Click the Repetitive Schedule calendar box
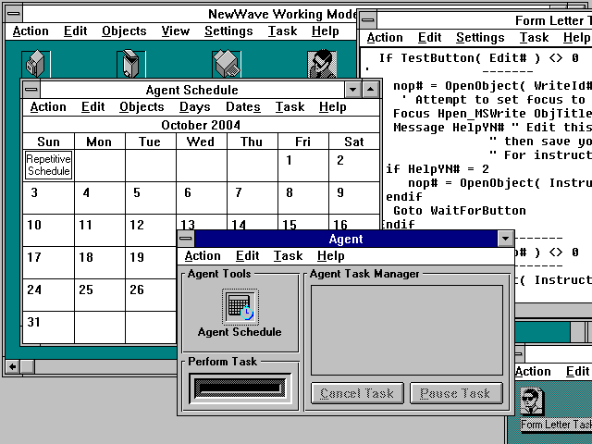 coord(49,166)
